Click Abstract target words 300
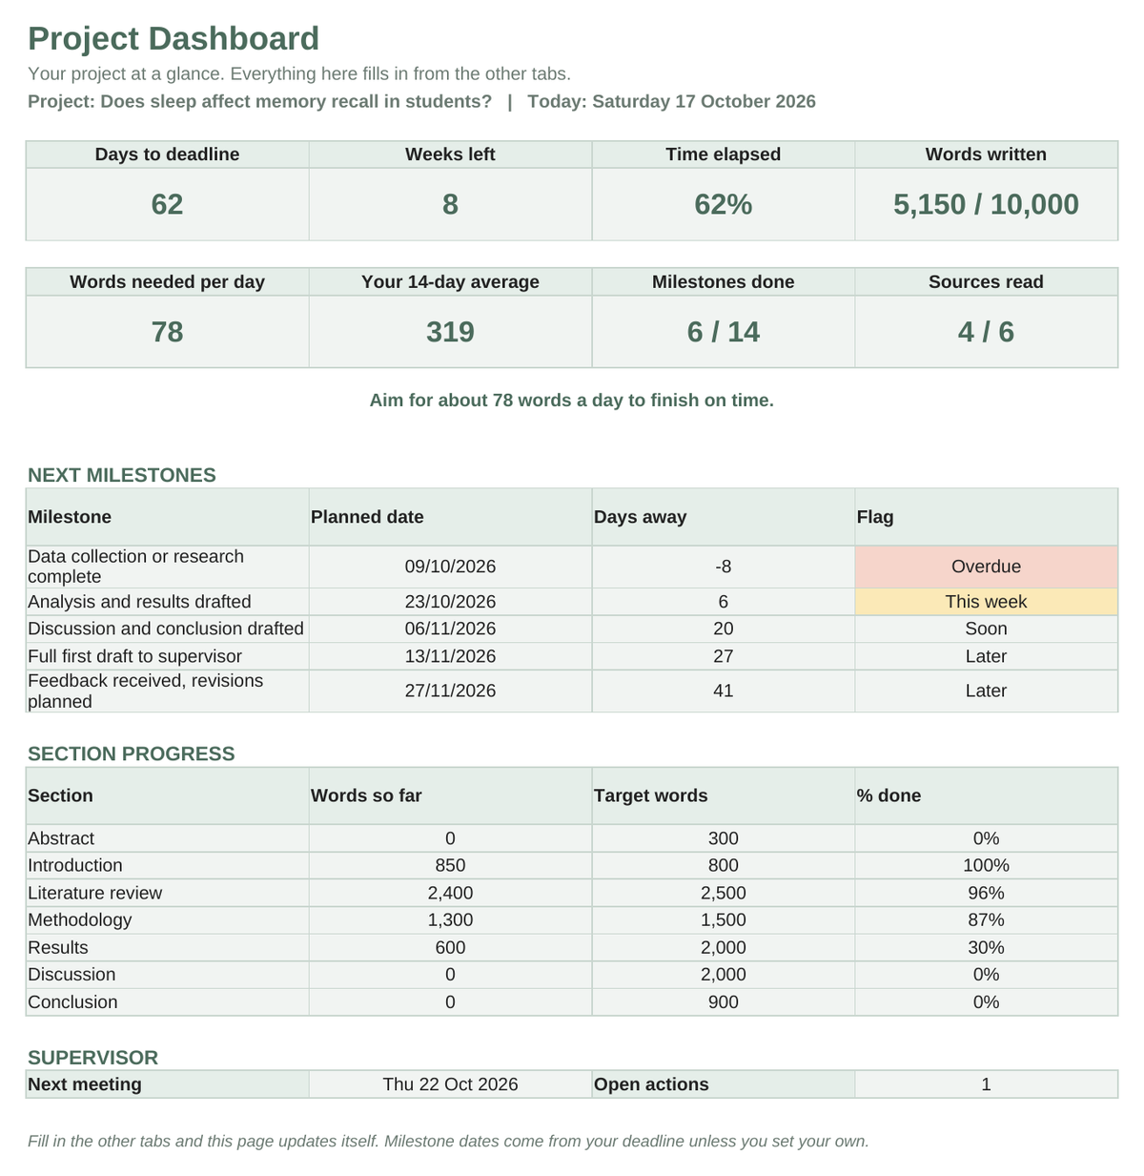The width and height of the screenshot is (1144, 1176). 723,838
